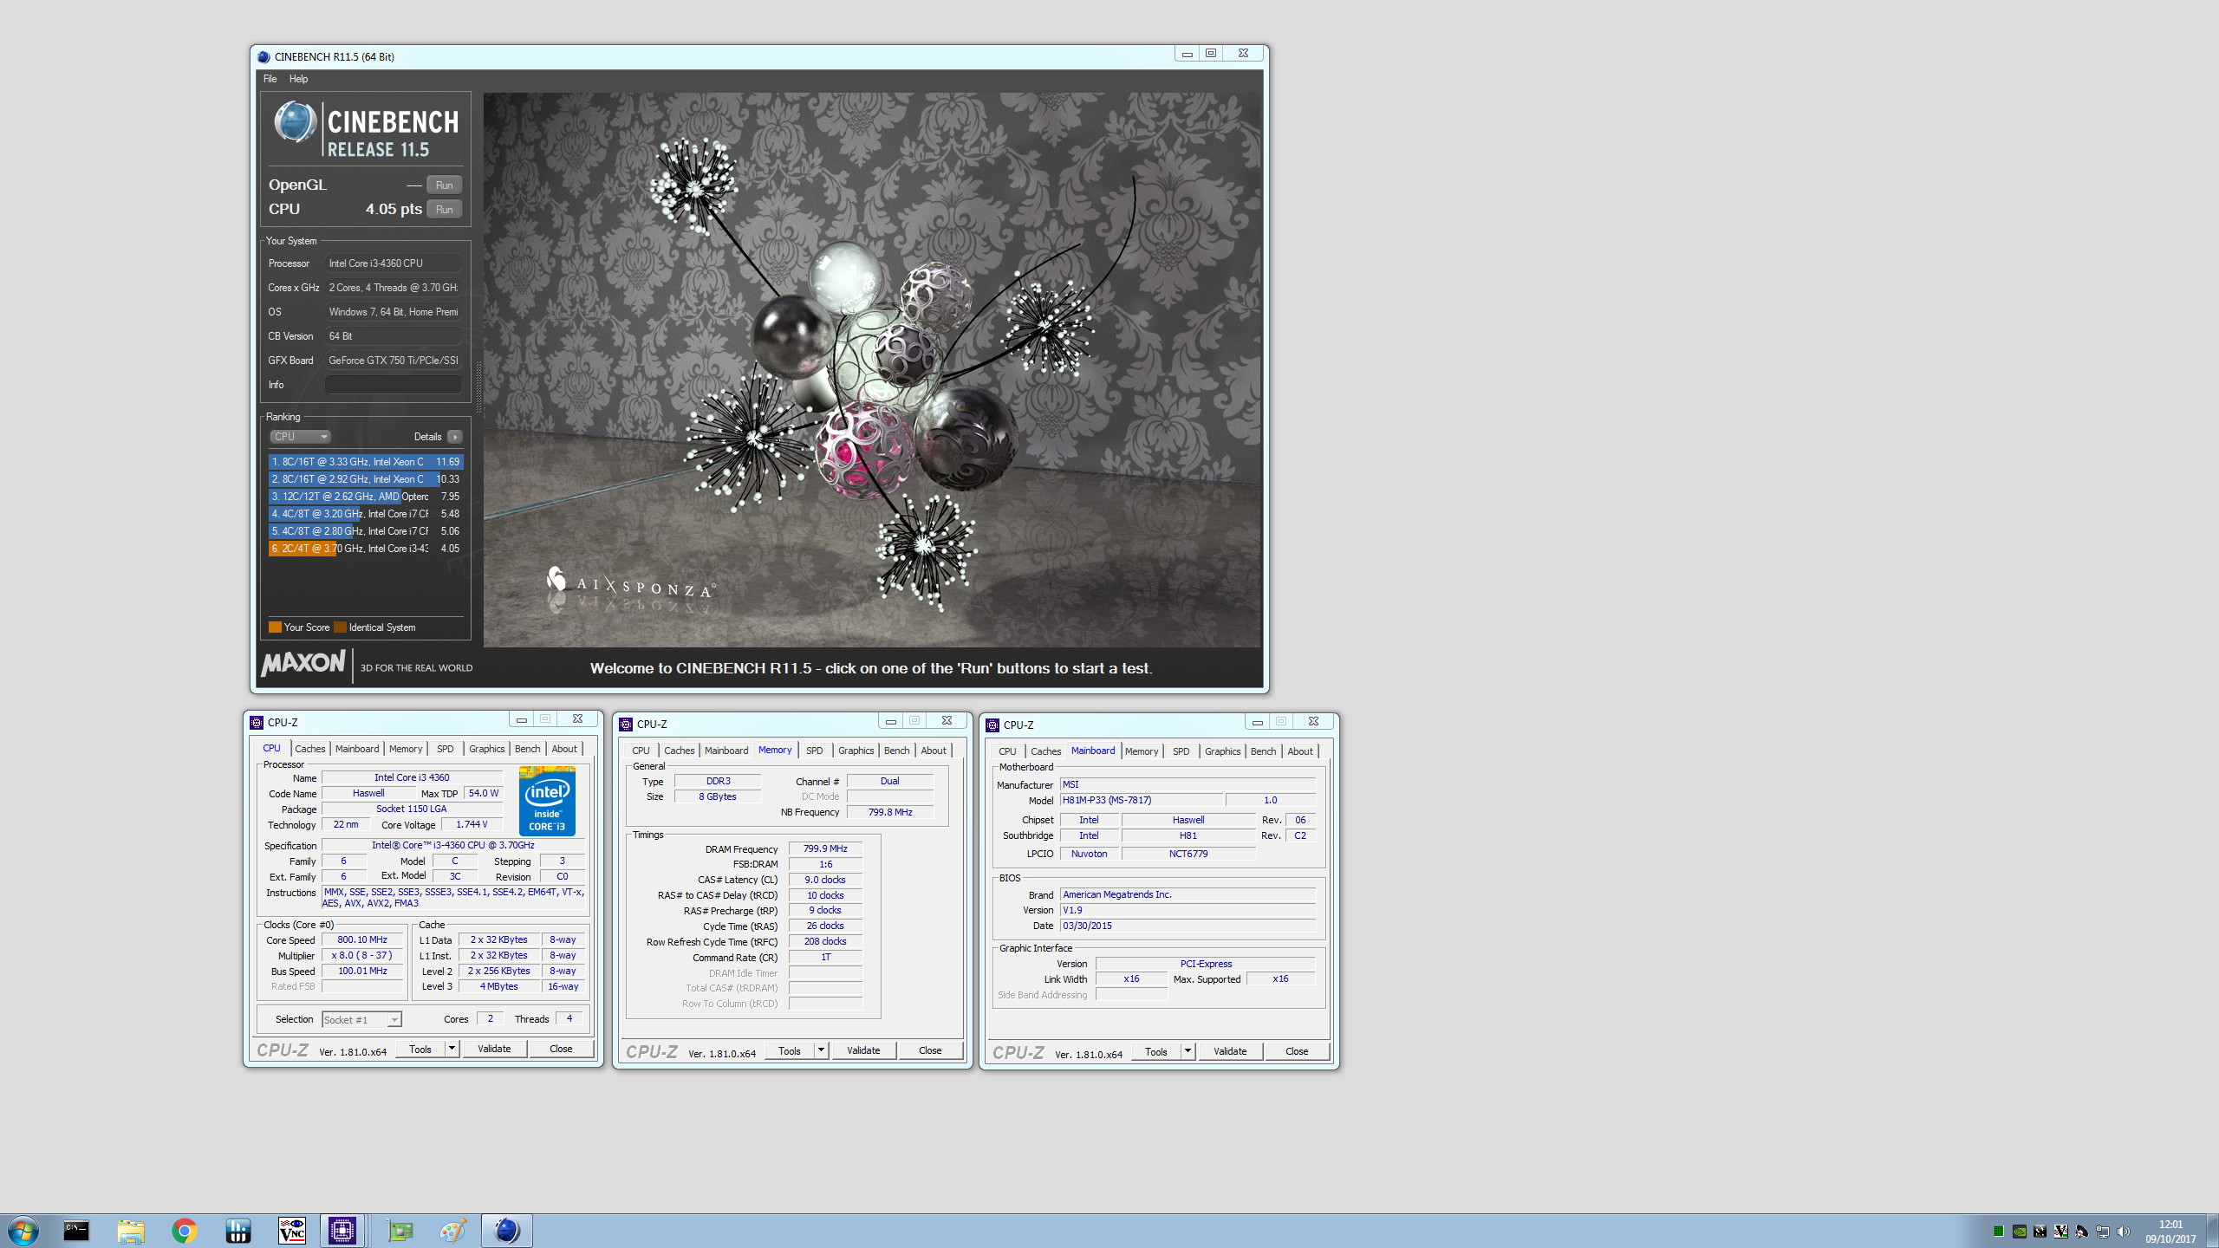The image size is (2219, 1248).
Task: Click Close in the CPU-Z Memory window
Action: 930,1050
